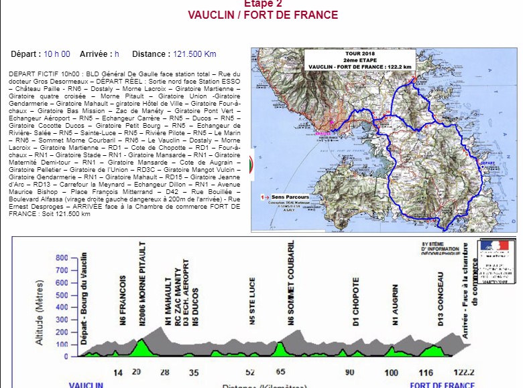Click the N5 DUCOS profile label

click(195, 306)
